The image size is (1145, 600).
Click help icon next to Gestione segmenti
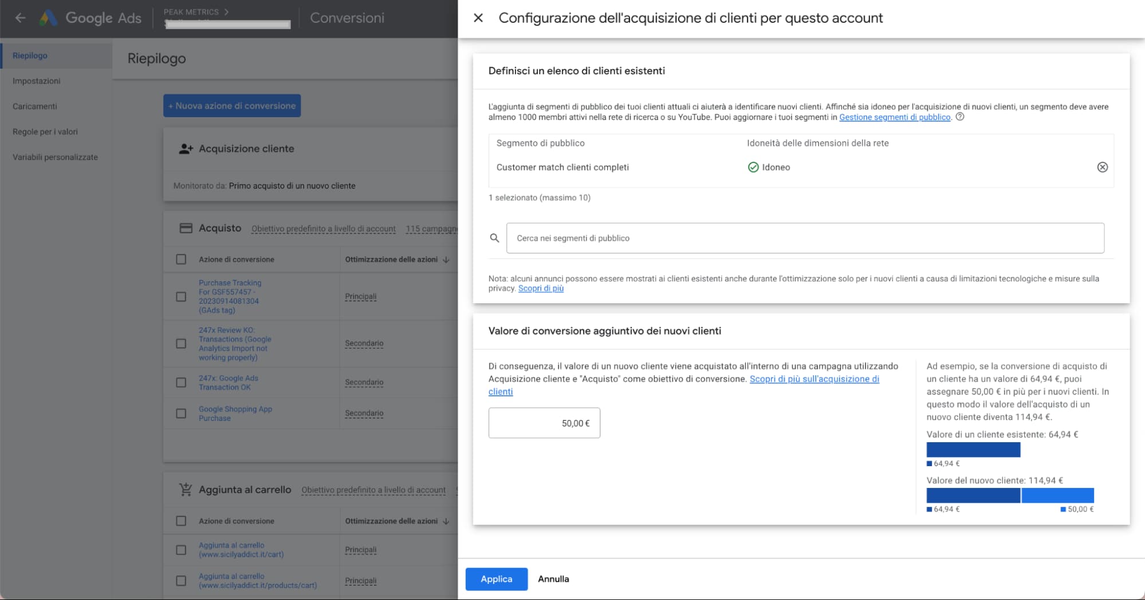pyautogui.click(x=960, y=117)
